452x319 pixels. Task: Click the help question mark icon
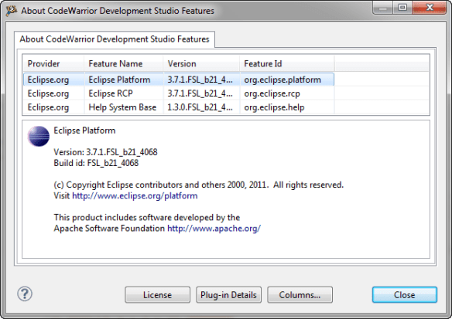click(25, 294)
